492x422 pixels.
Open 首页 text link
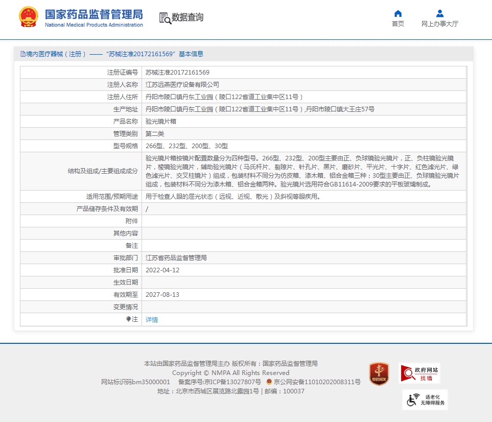coord(398,24)
